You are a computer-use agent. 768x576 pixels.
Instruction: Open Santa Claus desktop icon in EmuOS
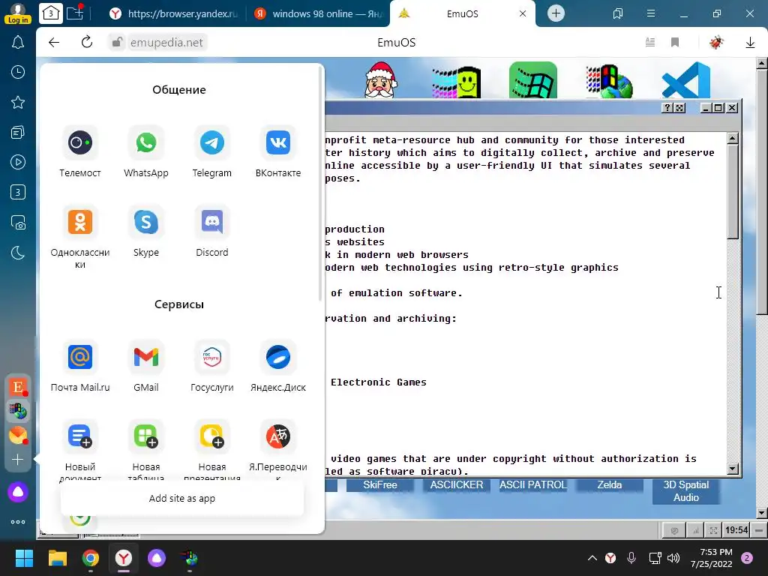(380, 80)
